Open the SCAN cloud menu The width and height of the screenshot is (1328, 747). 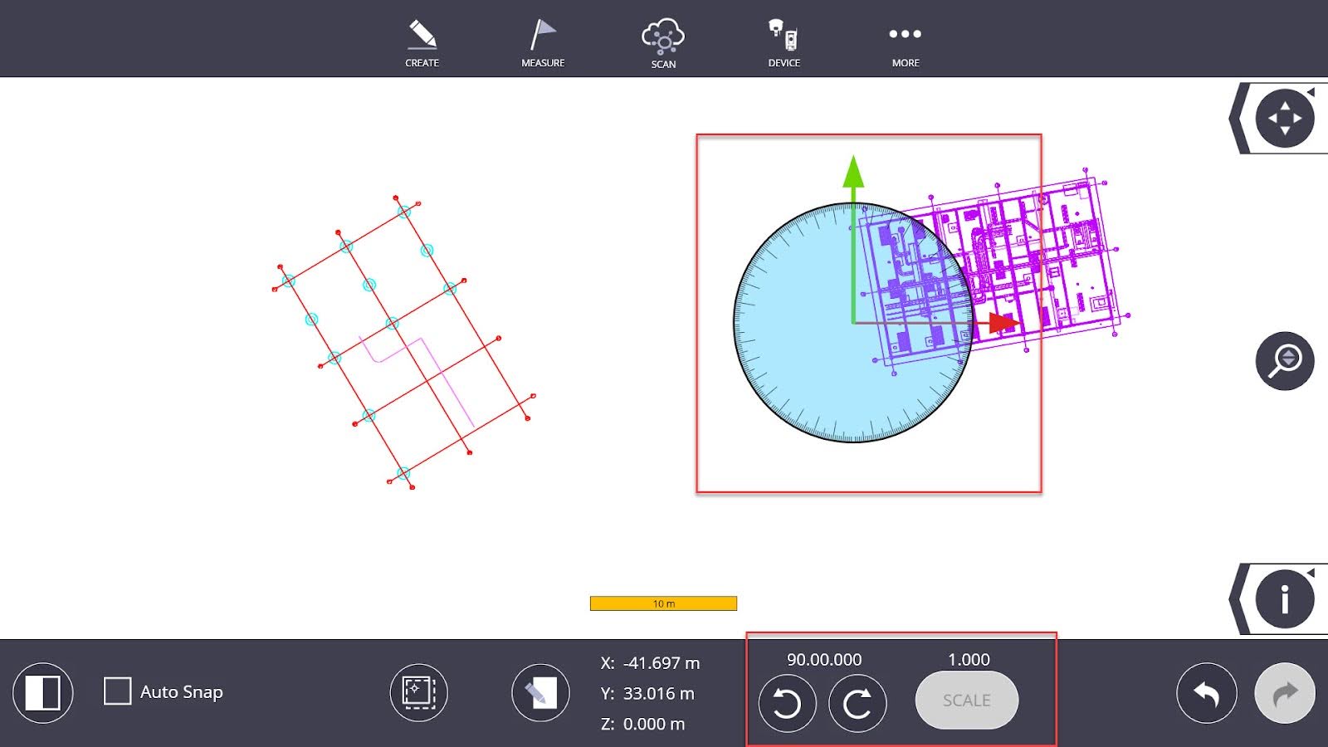pyautogui.click(x=663, y=43)
